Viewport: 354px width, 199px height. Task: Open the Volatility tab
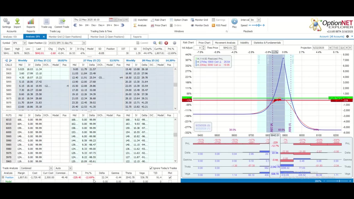[244, 43]
